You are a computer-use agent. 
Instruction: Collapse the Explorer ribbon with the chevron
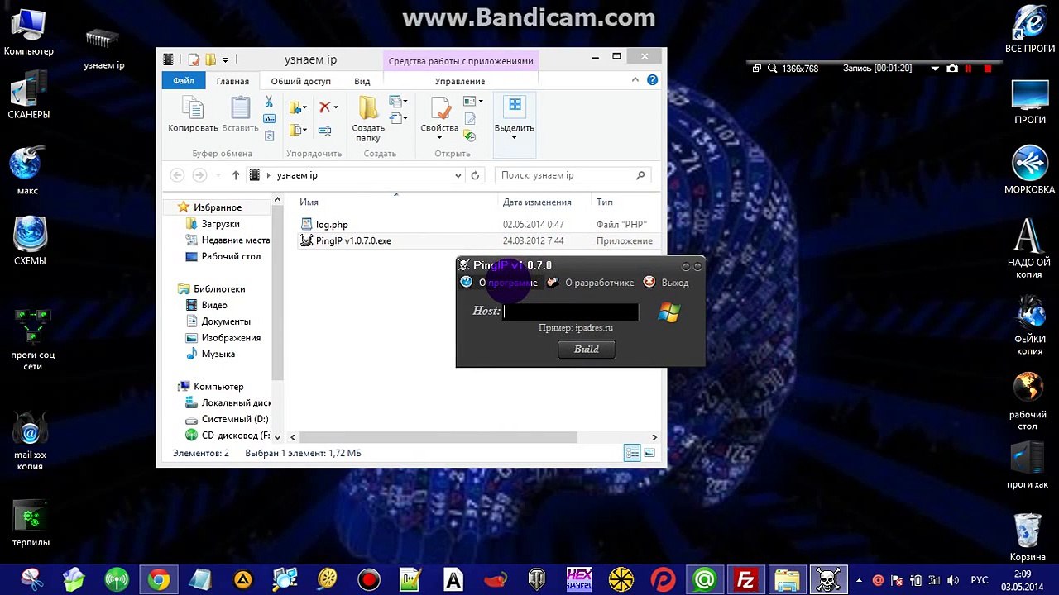[635, 80]
